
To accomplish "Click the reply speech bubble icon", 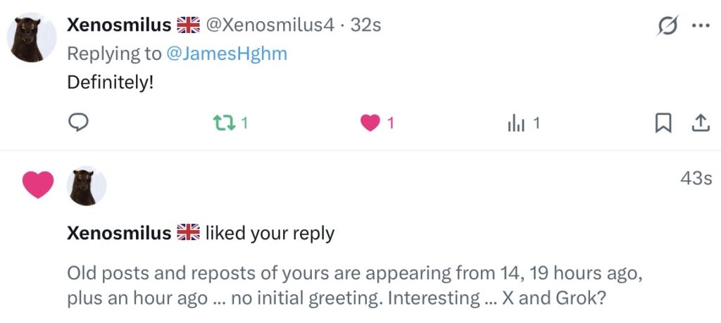I will coord(77,123).
